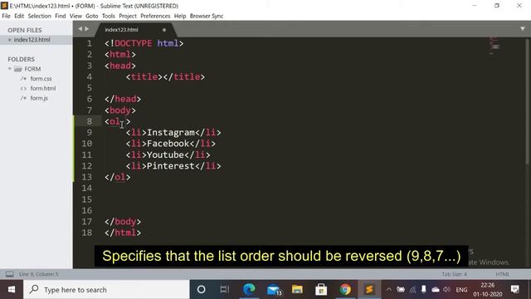
Task: Click Sublime Text taskbar icon
Action: coord(369,290)
